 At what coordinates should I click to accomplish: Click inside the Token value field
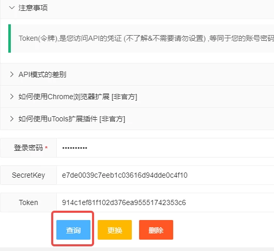click(165, 202)
